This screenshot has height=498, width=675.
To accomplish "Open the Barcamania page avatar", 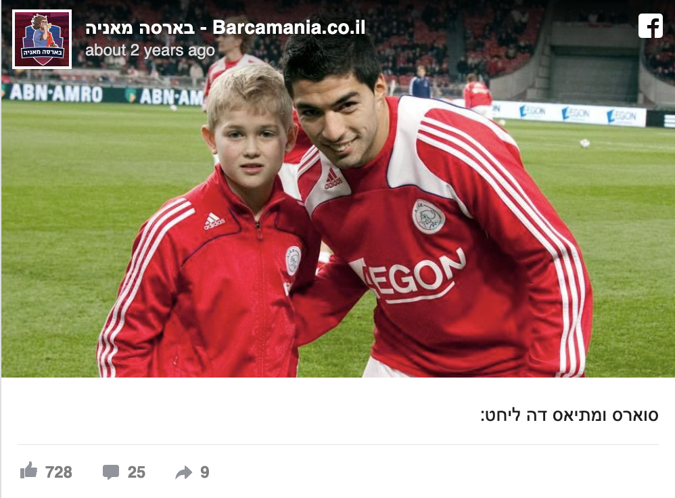I will coord(42,39).
